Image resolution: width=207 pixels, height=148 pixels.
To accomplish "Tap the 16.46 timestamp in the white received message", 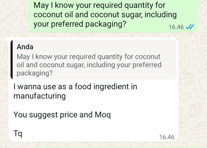I will click(166, 137).
